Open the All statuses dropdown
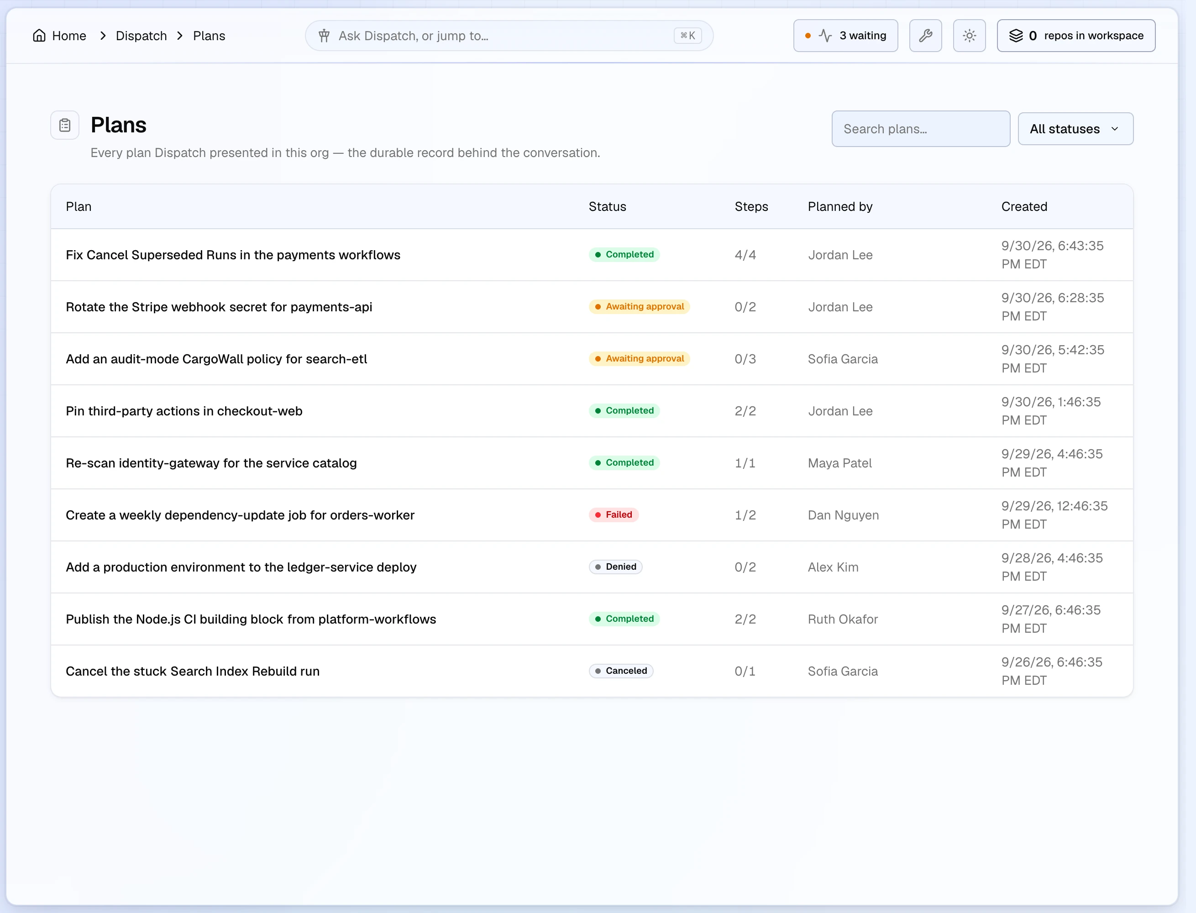This screenshot has height=913, width=1196. tap(1075, 129)
